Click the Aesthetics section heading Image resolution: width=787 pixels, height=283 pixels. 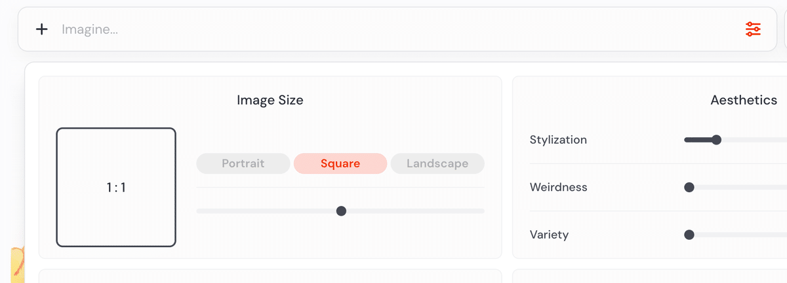[x=744, y=100]
